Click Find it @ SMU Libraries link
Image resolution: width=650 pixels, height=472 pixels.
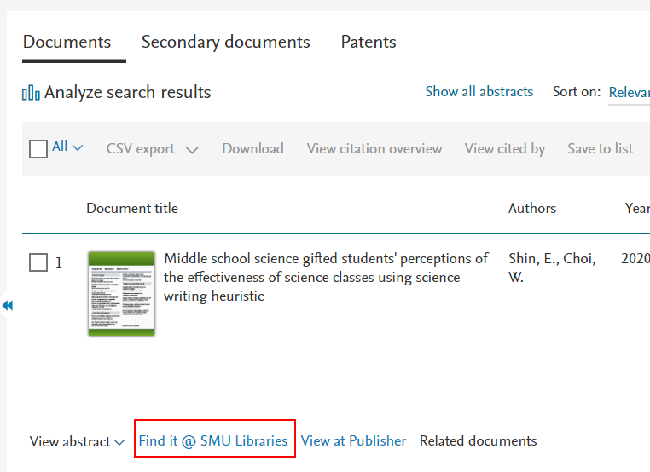[x=213, y=440]
